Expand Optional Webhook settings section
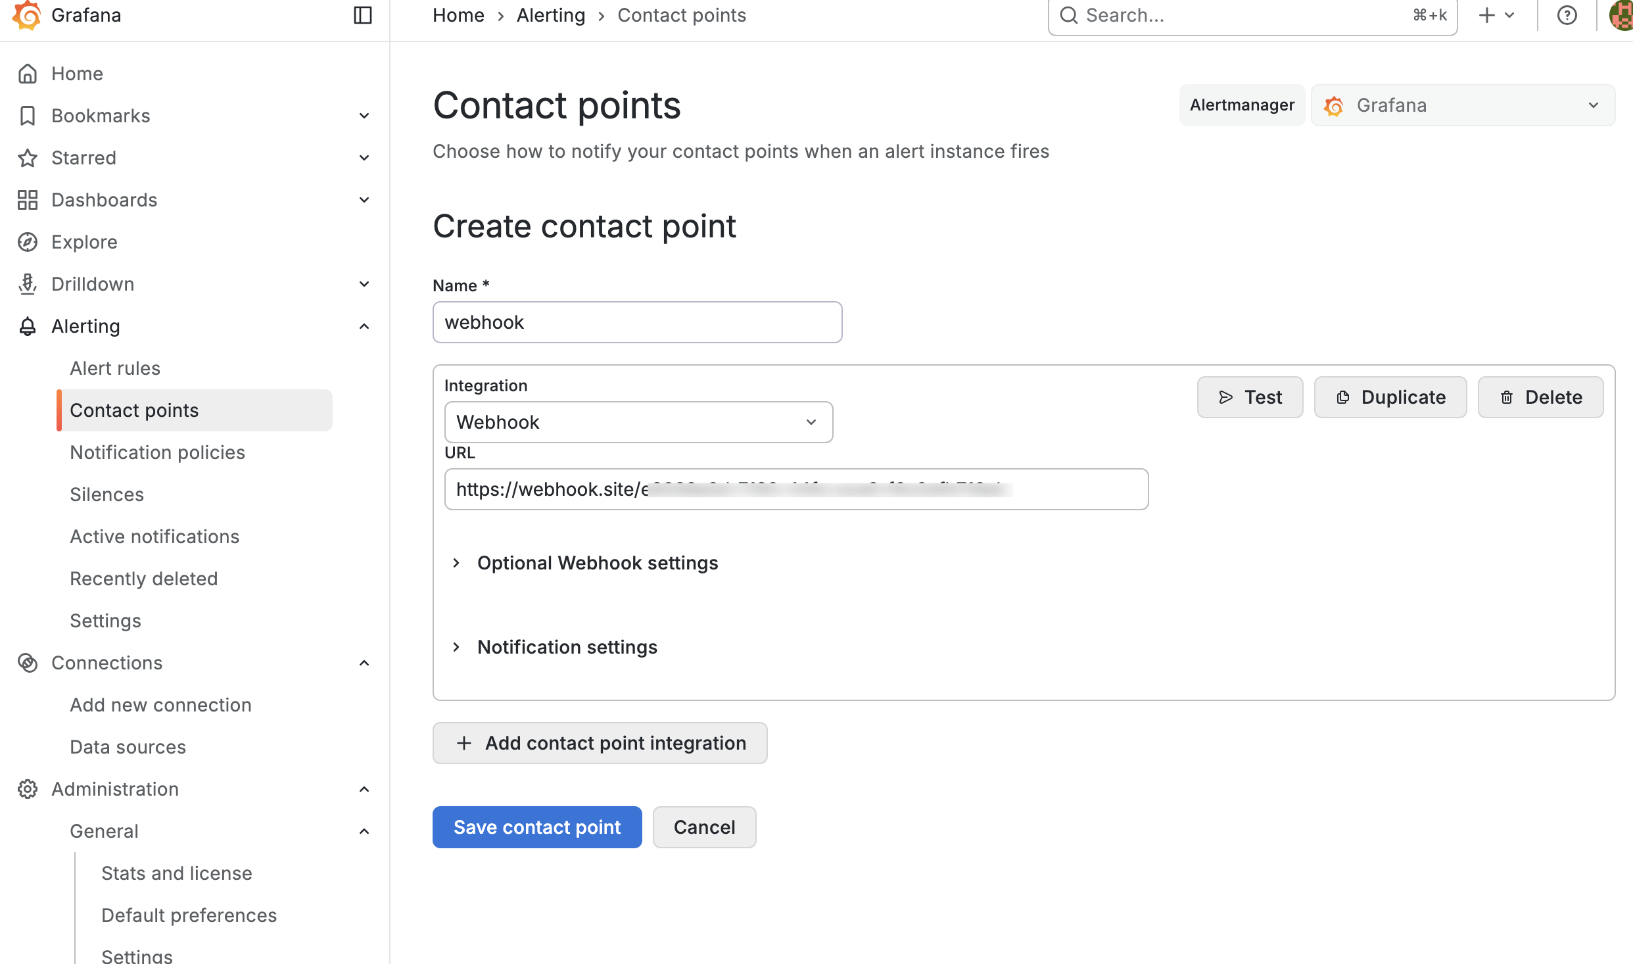Image resolution: width=1633 pixels, height=964 pixels. (x=597, y=563)
